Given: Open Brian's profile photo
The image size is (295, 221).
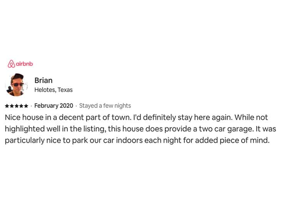Looking at the screenshot, I should pos(17,85).
